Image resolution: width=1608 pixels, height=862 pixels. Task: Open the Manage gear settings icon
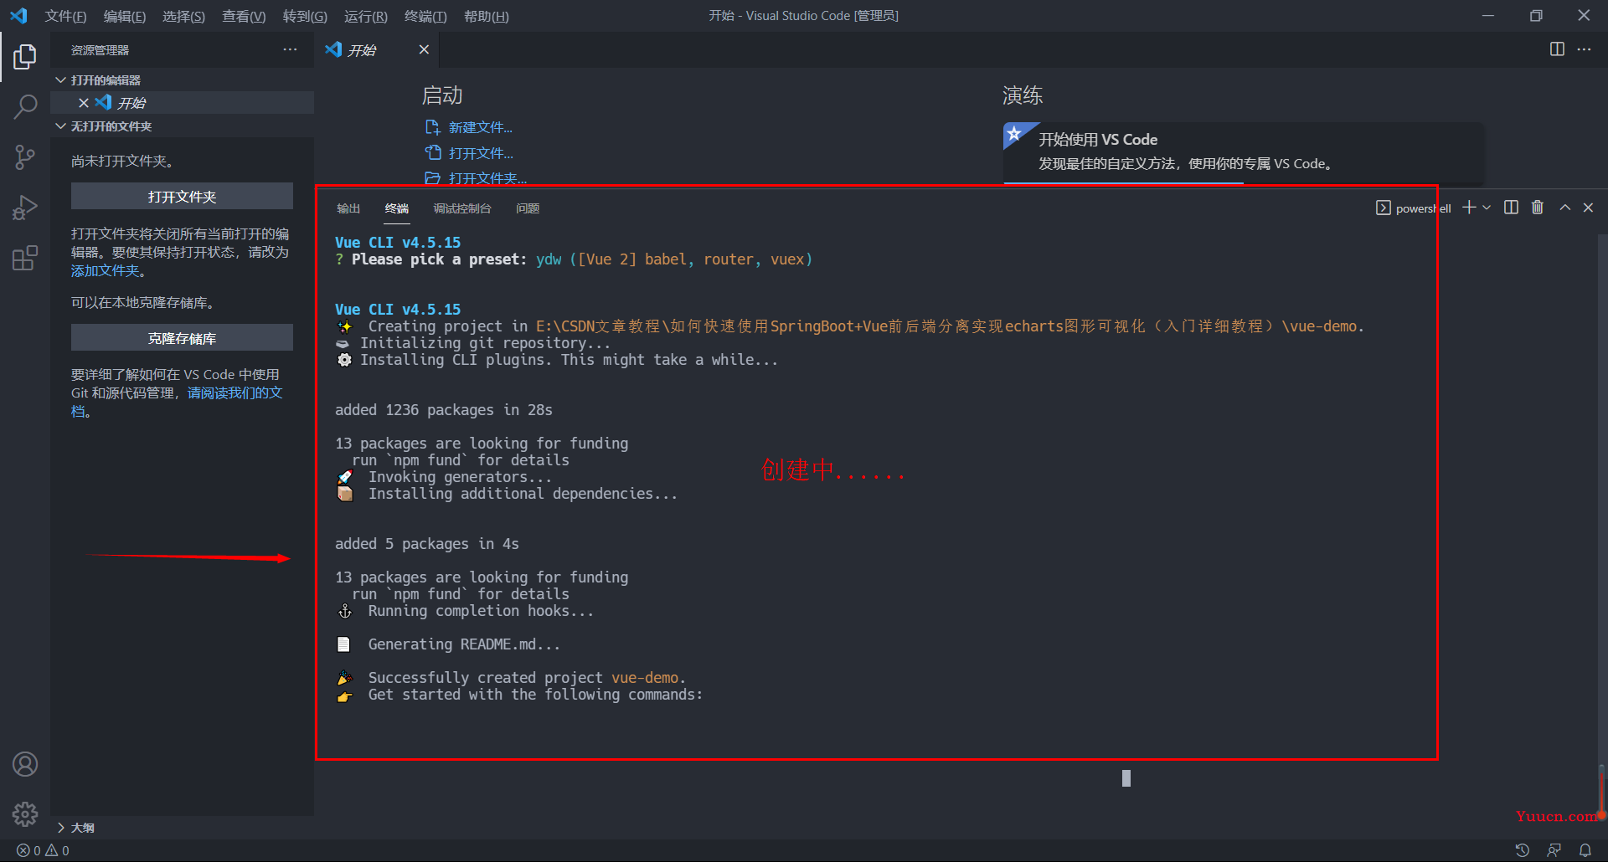click(x=25, y=813)
